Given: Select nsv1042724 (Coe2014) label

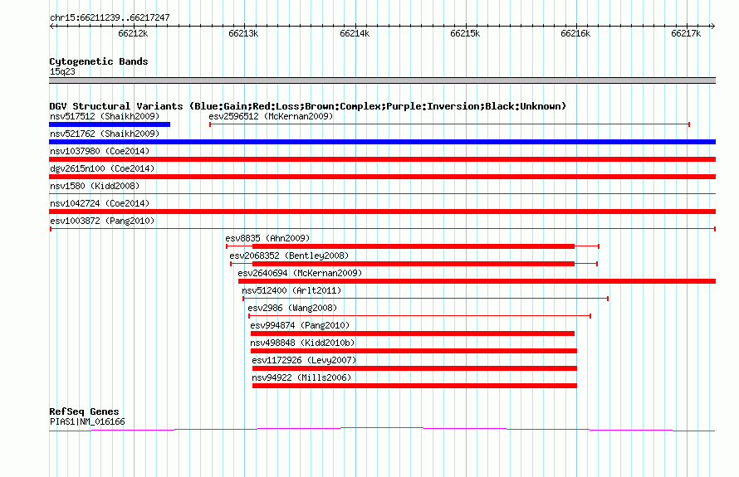Looking at the screenshot, I should point(100,203).
